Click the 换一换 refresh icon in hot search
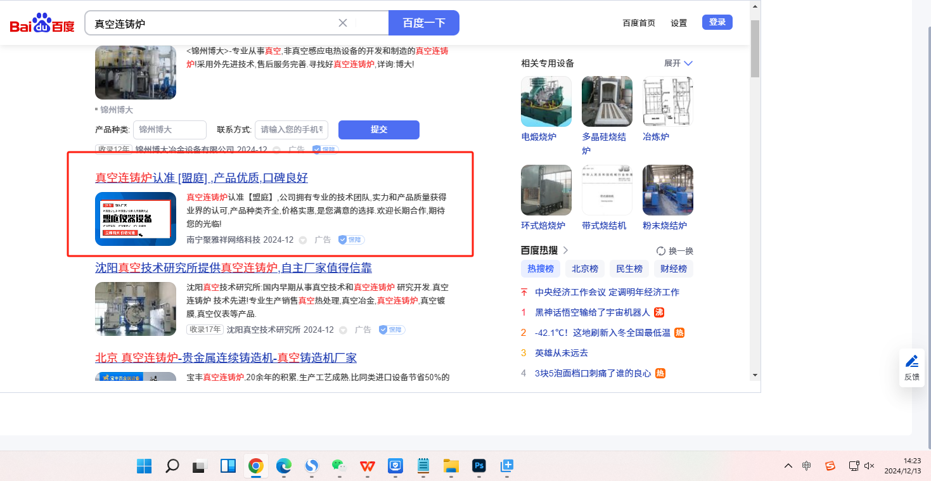Viewport: 931px width, 481px height. [x=661, y=251]
